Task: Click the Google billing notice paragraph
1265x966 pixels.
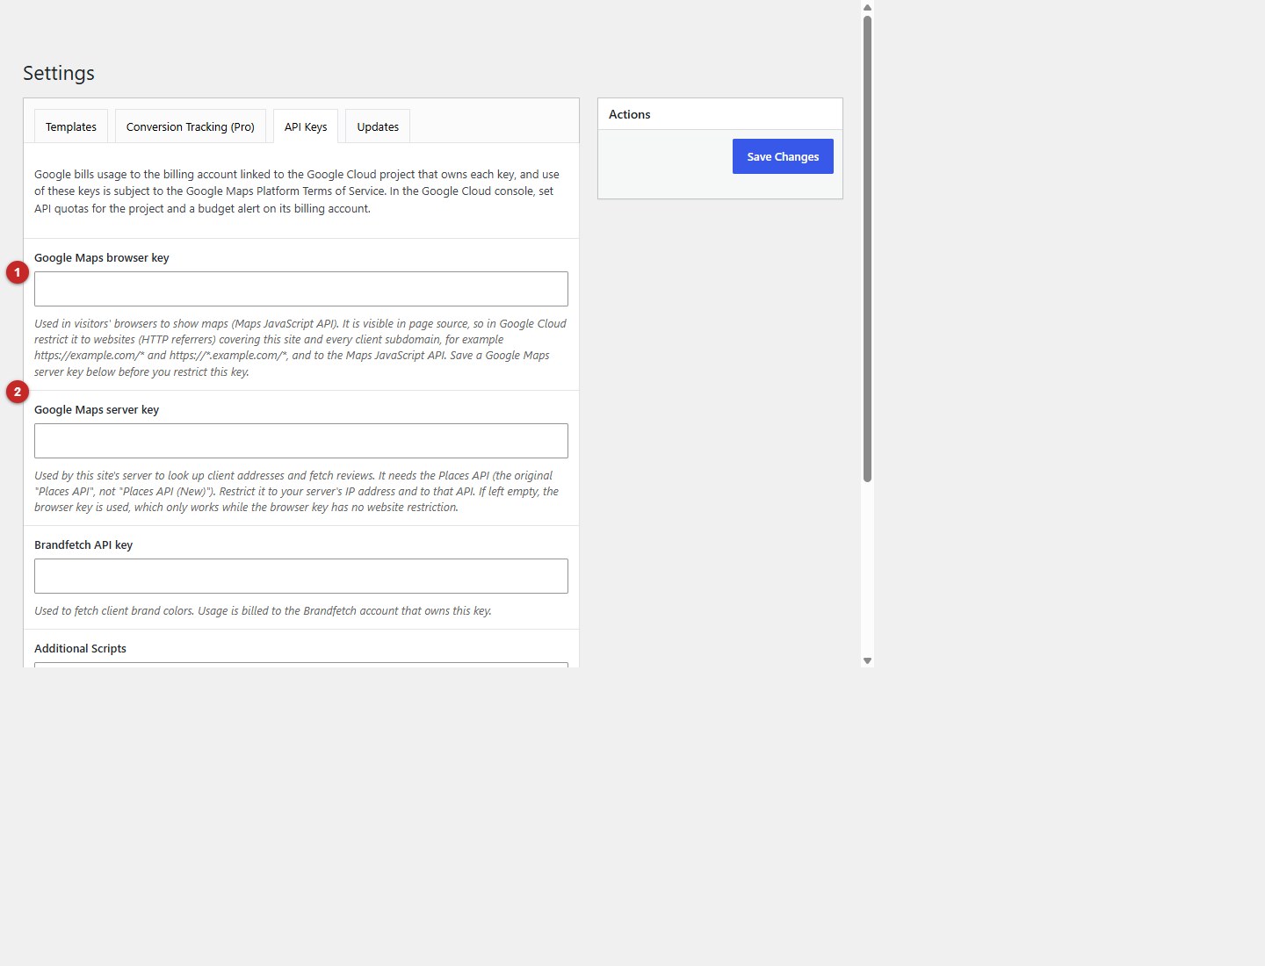Action: [298, 191]
